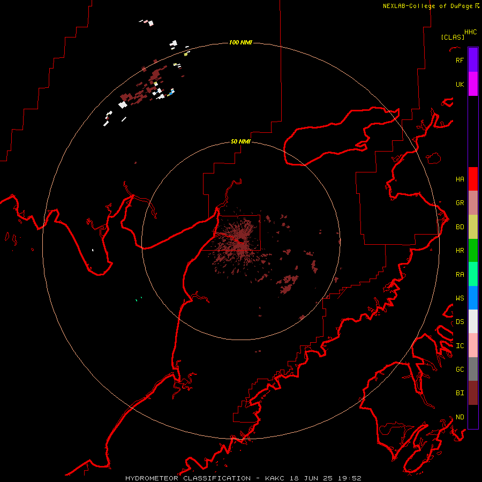Click the ND black legend swatch
This screenshot has height=482, width=482.
(x=473, y=417)
